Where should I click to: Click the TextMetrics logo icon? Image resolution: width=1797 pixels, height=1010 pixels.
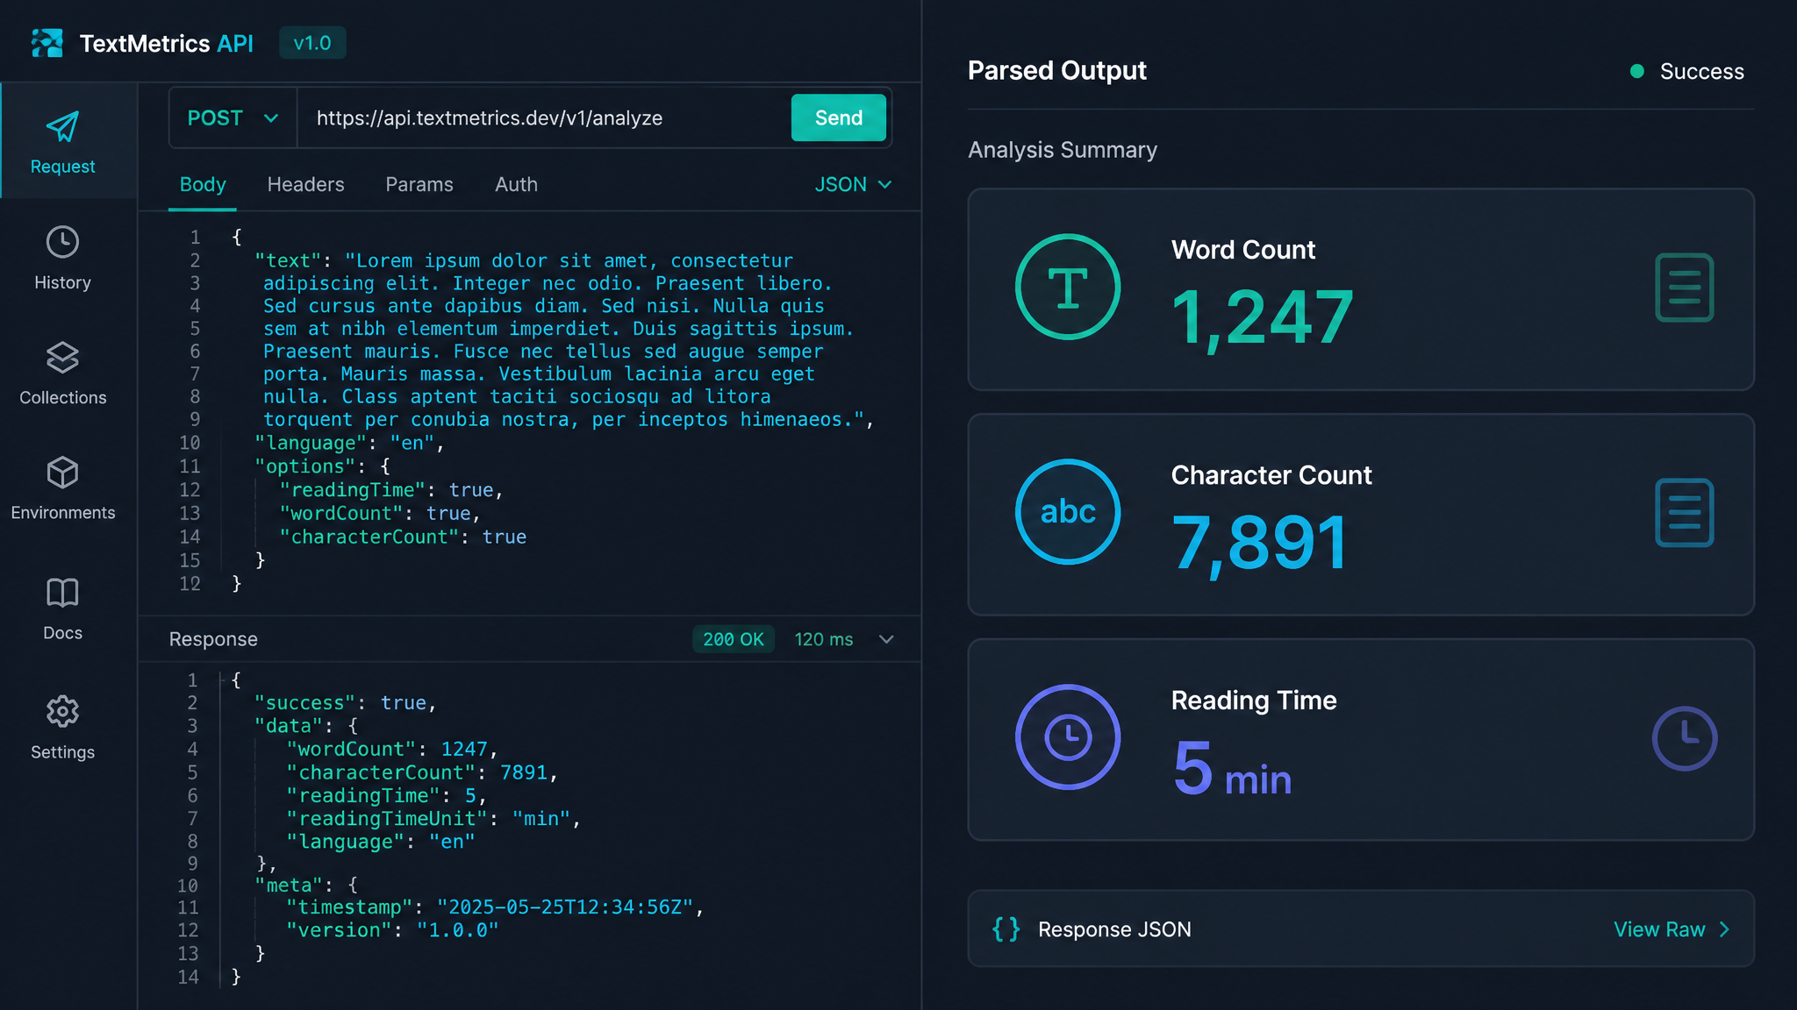47,43
